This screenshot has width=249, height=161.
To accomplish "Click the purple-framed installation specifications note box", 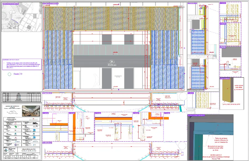I will tap(22, 65).
